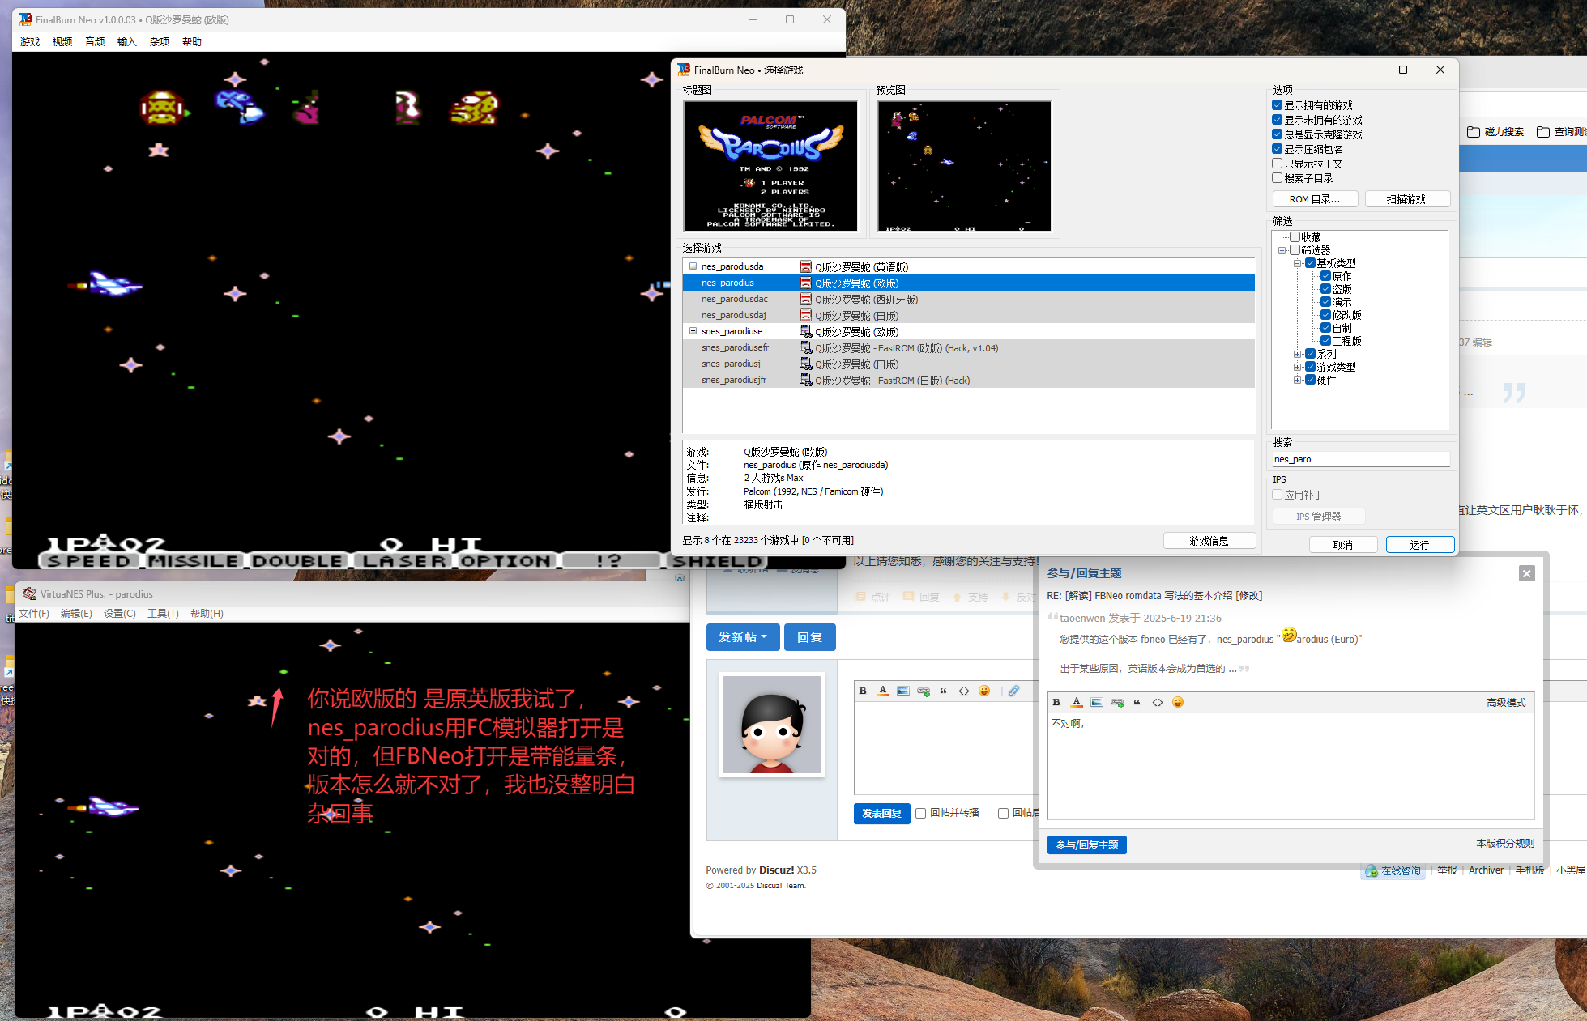Click the 在线咨询 chat icon link
This screenshot has height=1021, width=1587.
tap(1393, 870)
